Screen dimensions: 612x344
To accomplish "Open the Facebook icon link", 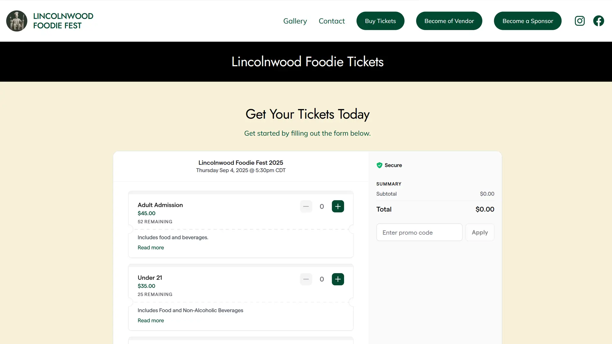I will pyautogui.click(x=599, y=21).
